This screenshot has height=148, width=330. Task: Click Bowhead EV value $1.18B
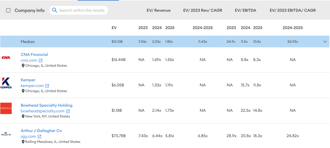point(116,110)
